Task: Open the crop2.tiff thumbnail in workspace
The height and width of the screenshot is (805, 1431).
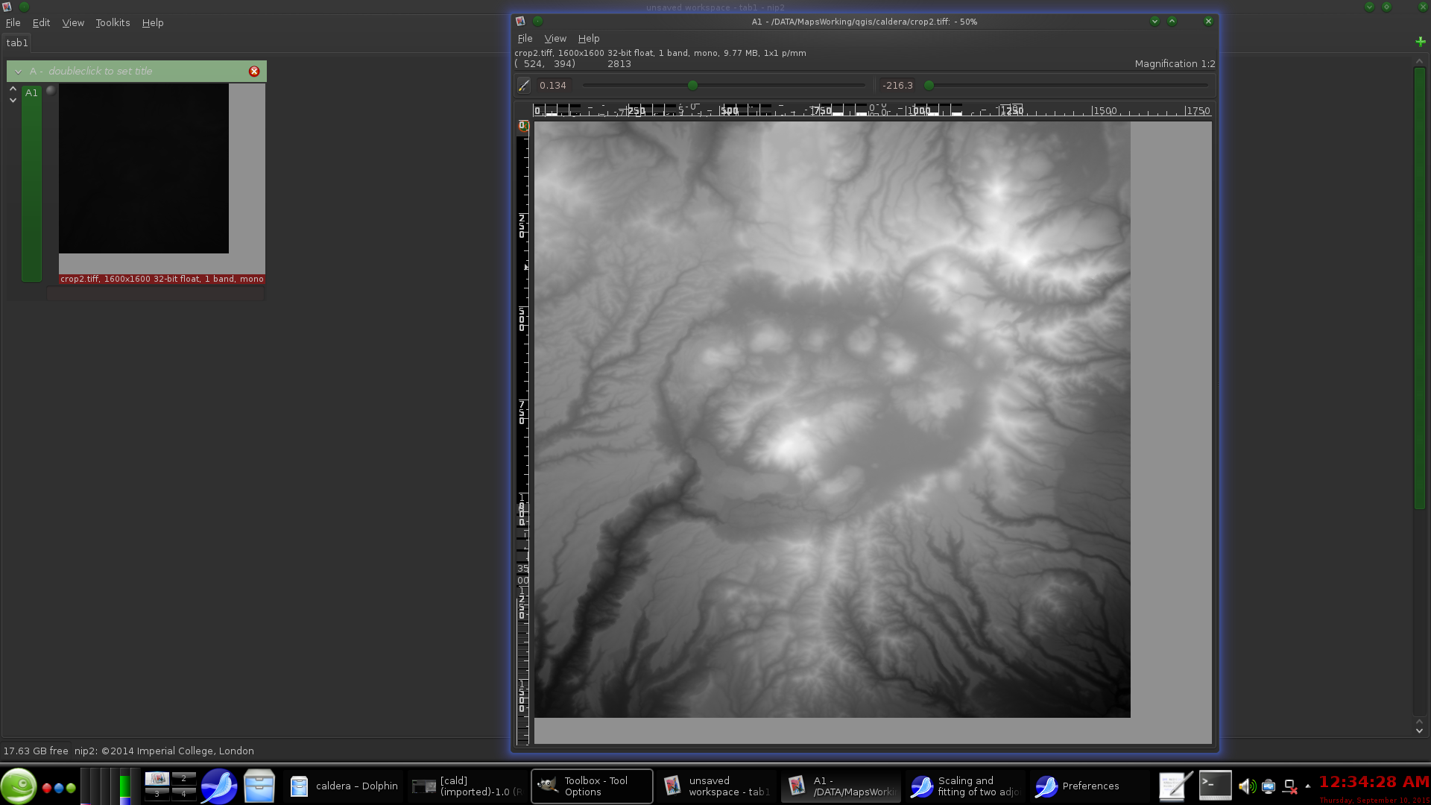Action: [144, 168]
